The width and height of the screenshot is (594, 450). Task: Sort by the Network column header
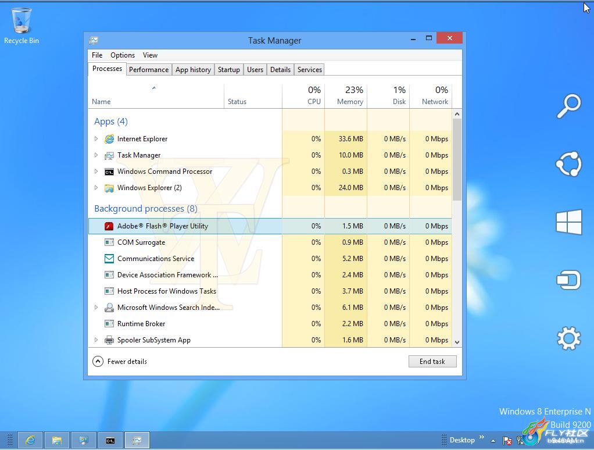pos(431,96)
